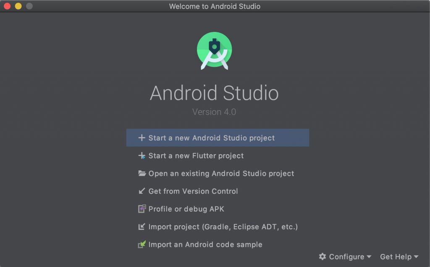
Task: Click the Profile or debug APK icon
Action: coord(142,209)
